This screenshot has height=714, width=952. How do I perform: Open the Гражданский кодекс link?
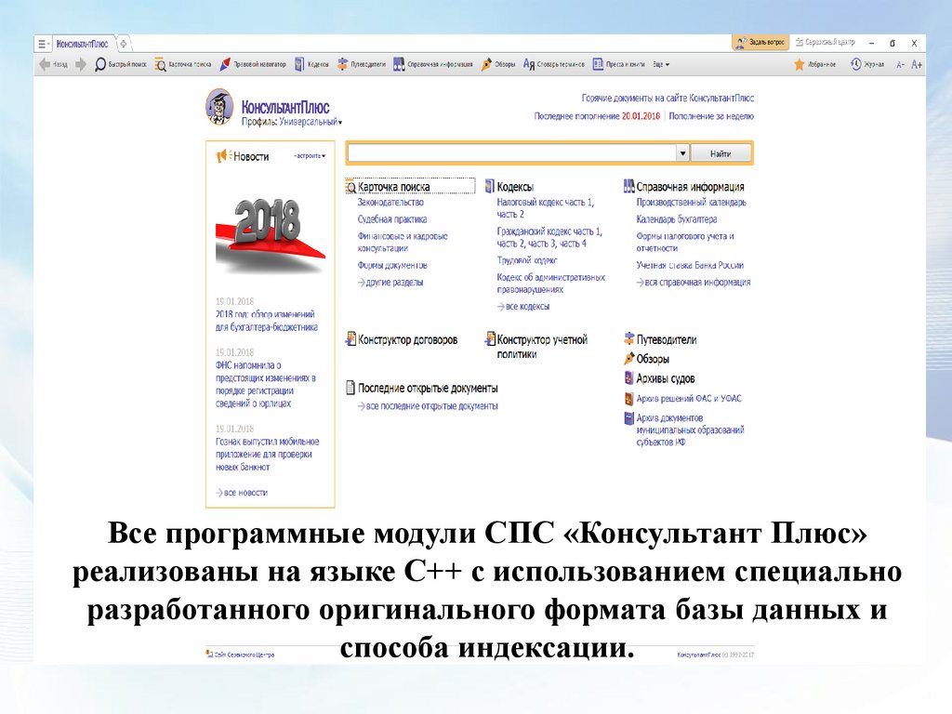coord(549,237)
